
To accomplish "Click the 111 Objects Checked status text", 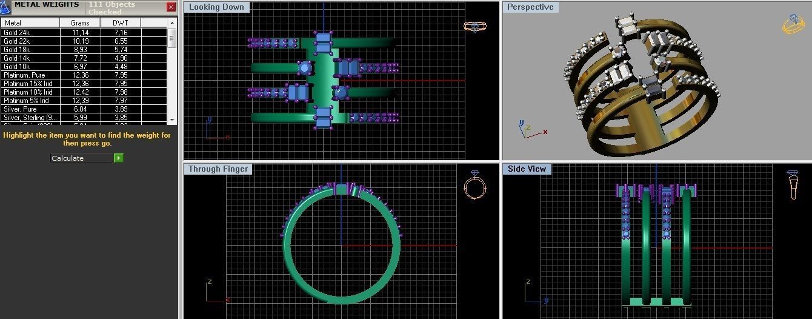I will pyautogui.click(x=111, y=8).
